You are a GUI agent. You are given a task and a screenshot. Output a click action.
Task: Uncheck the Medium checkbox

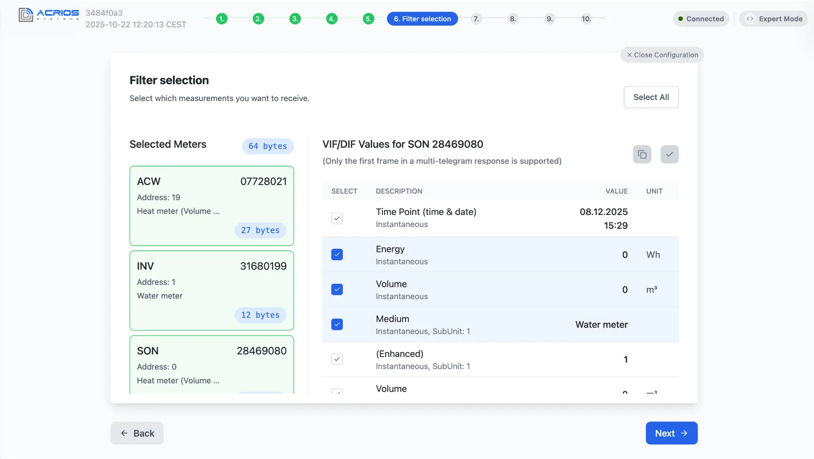[337, 324]
